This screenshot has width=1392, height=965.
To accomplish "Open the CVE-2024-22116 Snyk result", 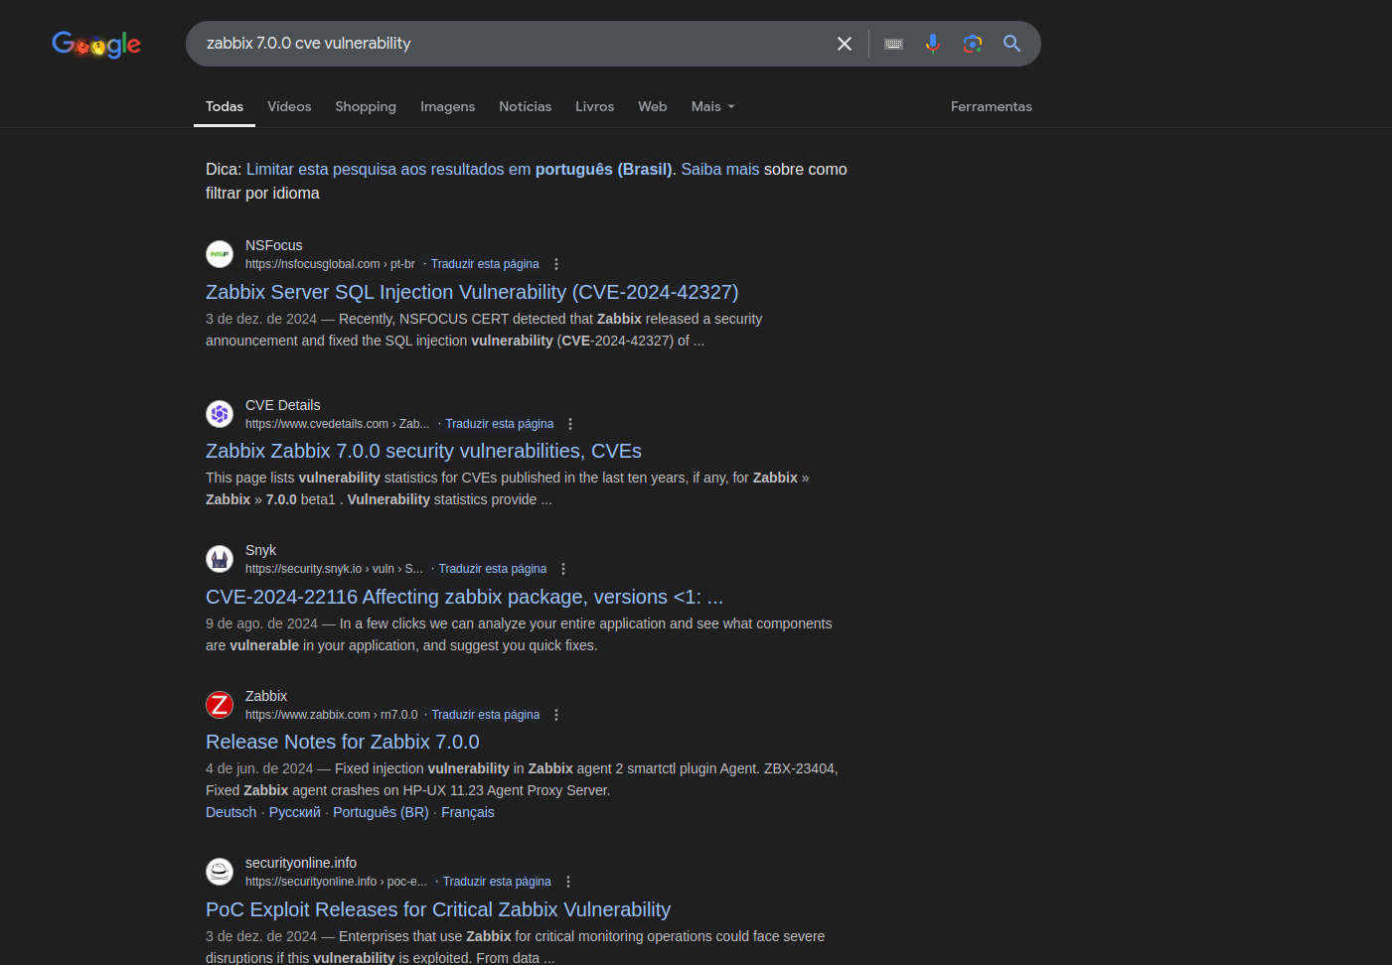I will tap(464, 597).
